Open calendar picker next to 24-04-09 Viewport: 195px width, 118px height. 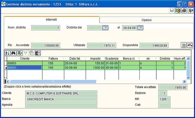(x=140, y=28)
